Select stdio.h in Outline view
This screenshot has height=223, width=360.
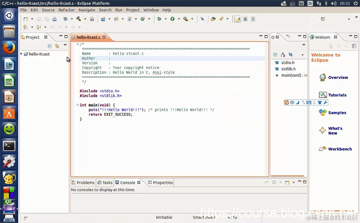(285, 63)
